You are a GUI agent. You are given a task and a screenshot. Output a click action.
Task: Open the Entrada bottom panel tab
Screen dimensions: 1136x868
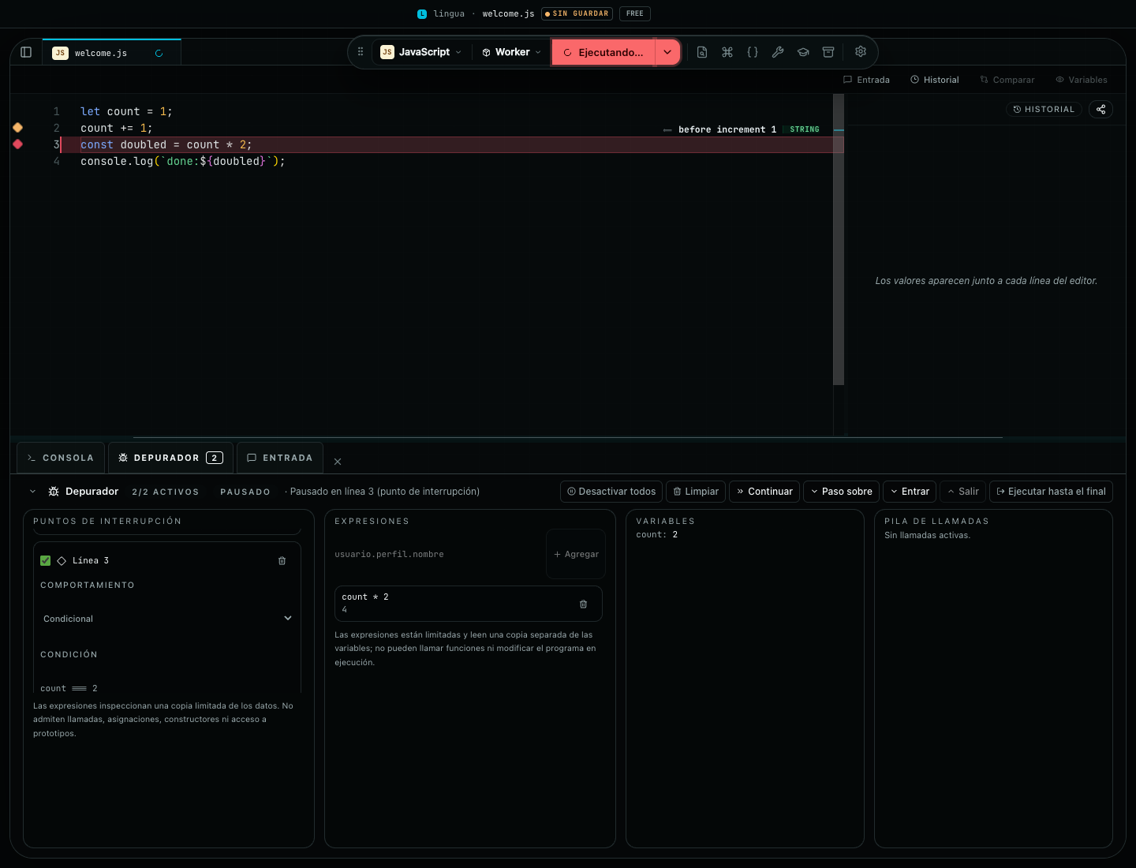pyautogui.click(x=280, y=458)
